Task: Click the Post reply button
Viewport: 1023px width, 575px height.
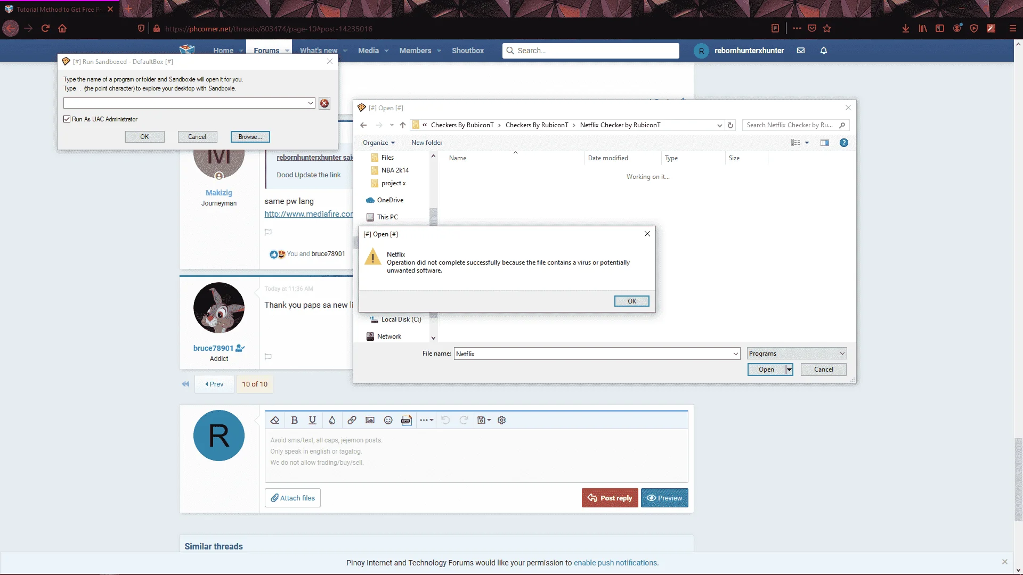Action: tap(610, 498)
